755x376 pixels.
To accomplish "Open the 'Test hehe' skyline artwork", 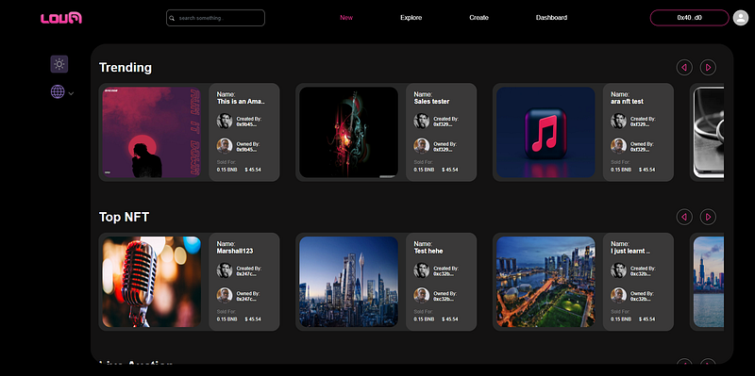I will point(348,282).
